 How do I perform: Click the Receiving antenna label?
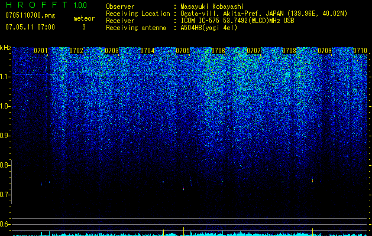point(136,28)
